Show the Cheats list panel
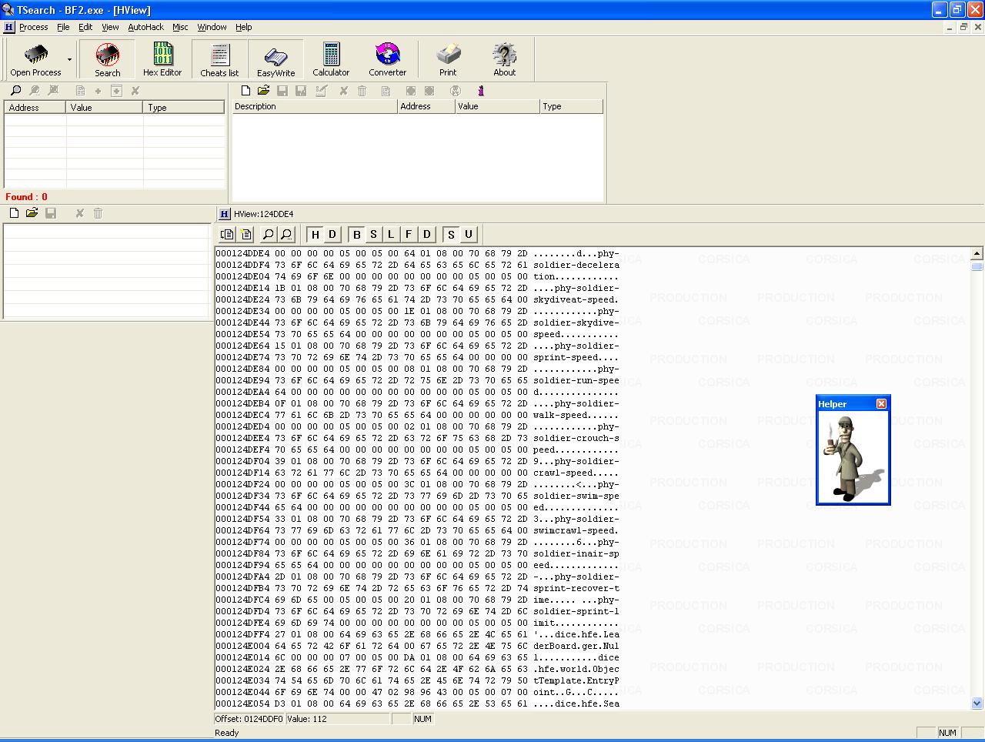Image resolution: width=985 pixels, height=742 pixels. tap(219, 59)
